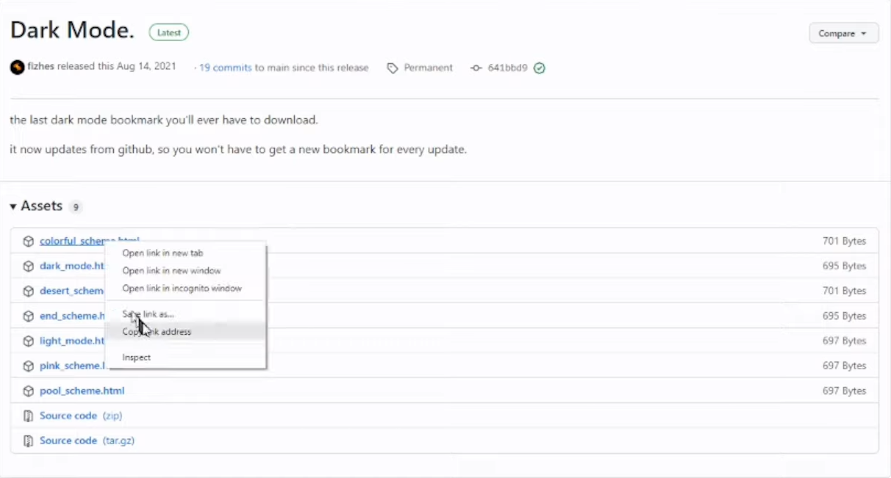Open the fizhes profile link
891x478 pixels.
[x=40, y=67]
